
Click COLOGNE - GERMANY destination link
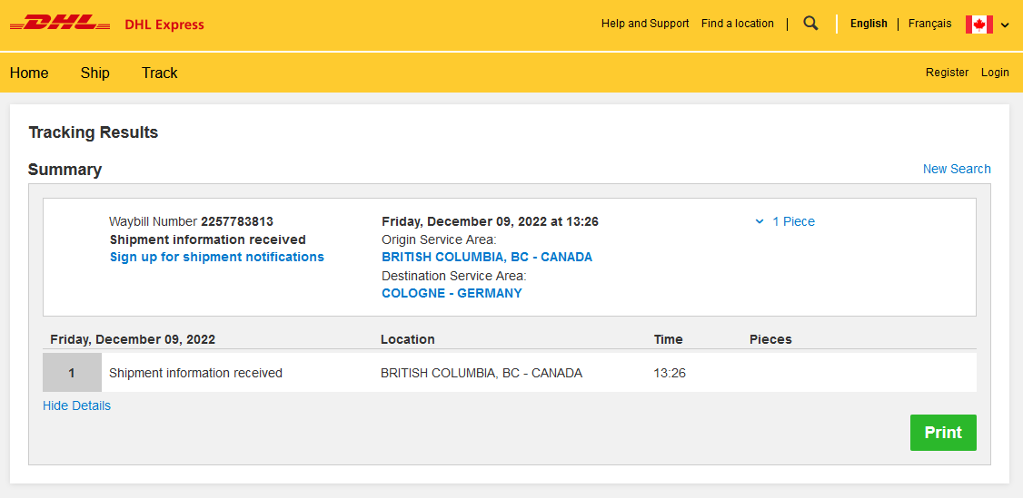(x=452, y=293)
